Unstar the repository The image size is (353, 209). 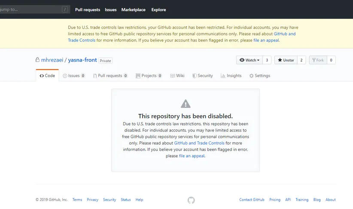[x=286, y=60]
